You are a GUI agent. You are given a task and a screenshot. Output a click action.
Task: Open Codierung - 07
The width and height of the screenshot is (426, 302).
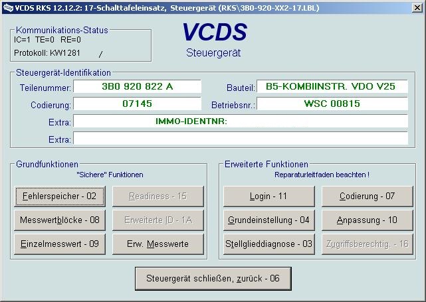[x=368, y=196]
